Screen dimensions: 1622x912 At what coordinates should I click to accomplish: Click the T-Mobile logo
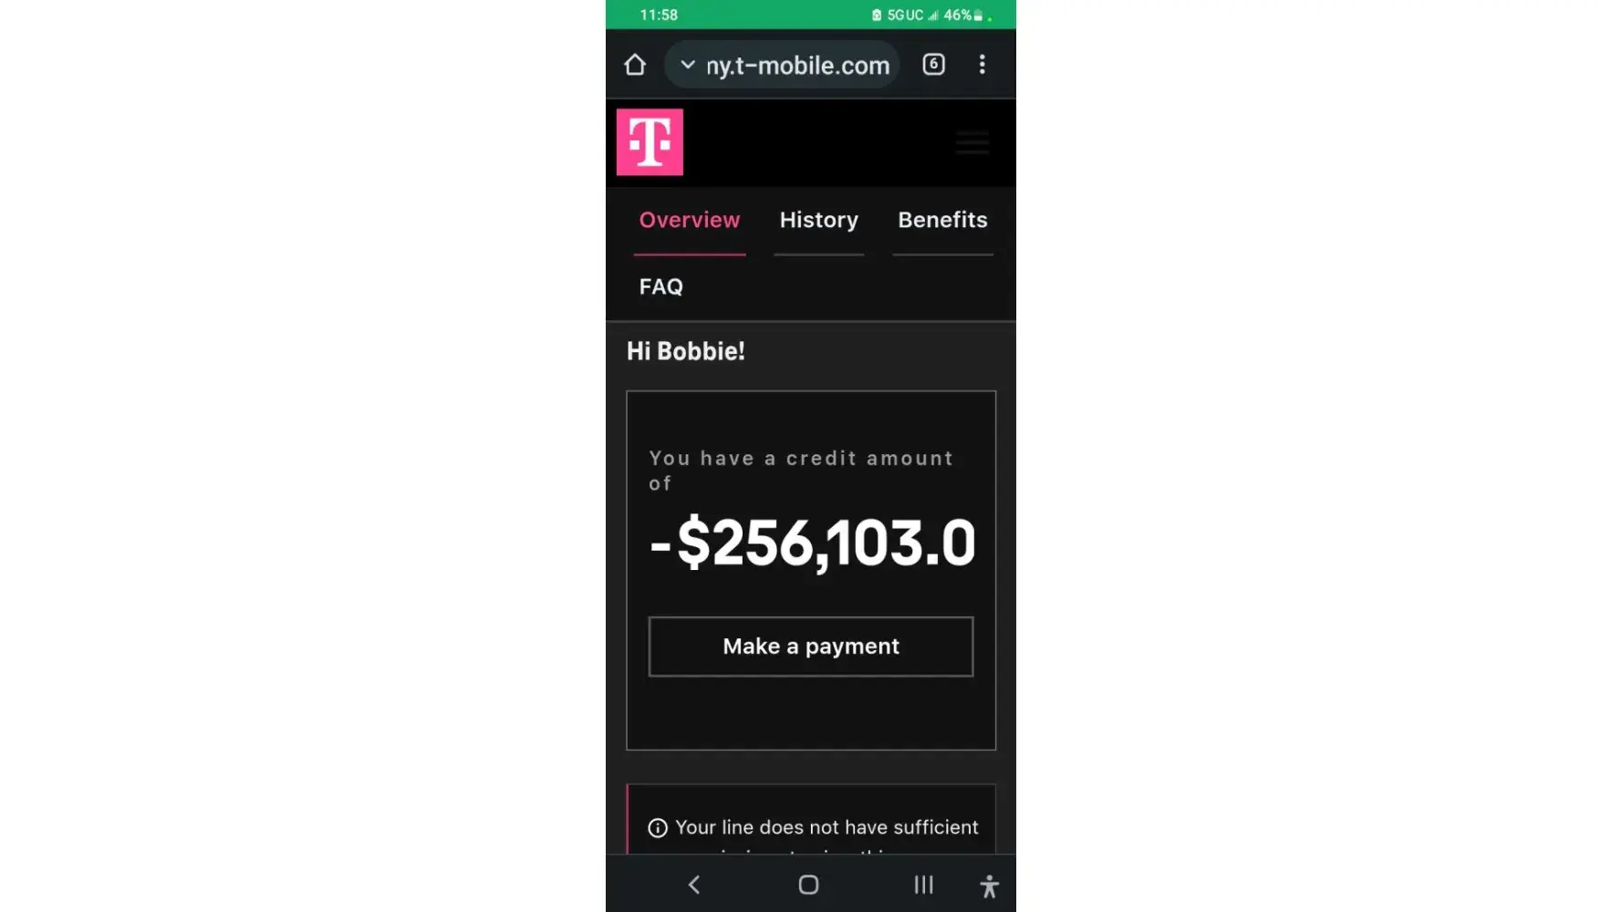pyautogui.click(x=650, y=142)
